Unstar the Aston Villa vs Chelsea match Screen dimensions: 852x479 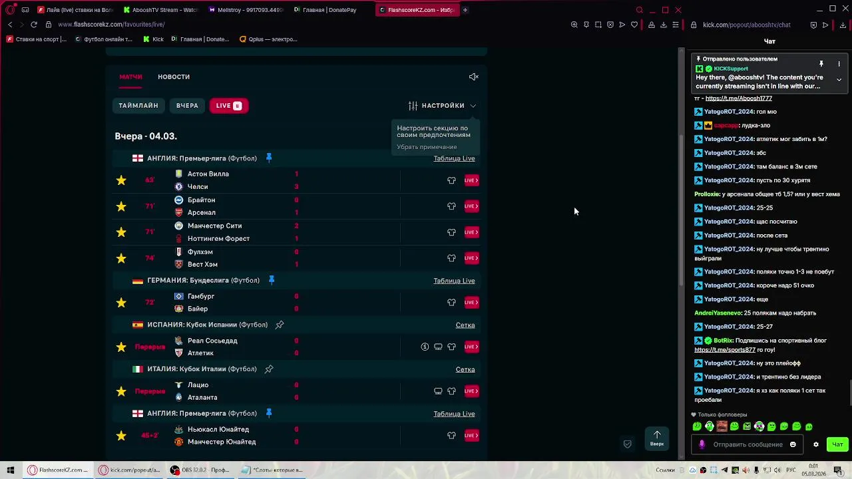pos(121,180)
